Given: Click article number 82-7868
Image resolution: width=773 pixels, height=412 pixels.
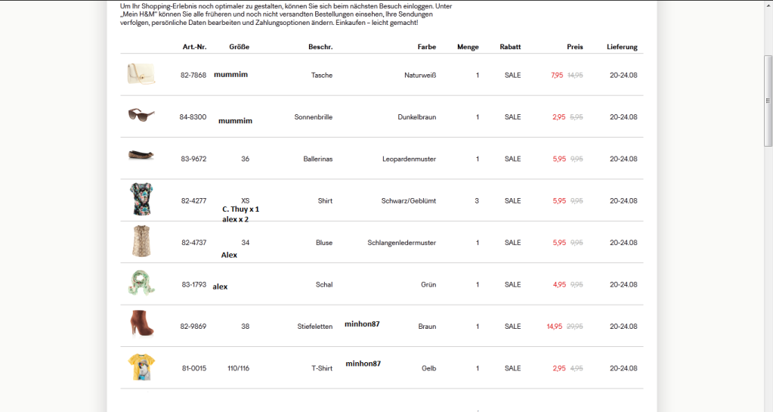Looking at the screenshot, I should click(x=193, y=76).
